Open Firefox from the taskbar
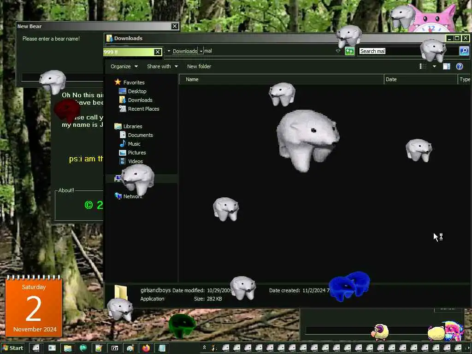 [x=146, y=348]
